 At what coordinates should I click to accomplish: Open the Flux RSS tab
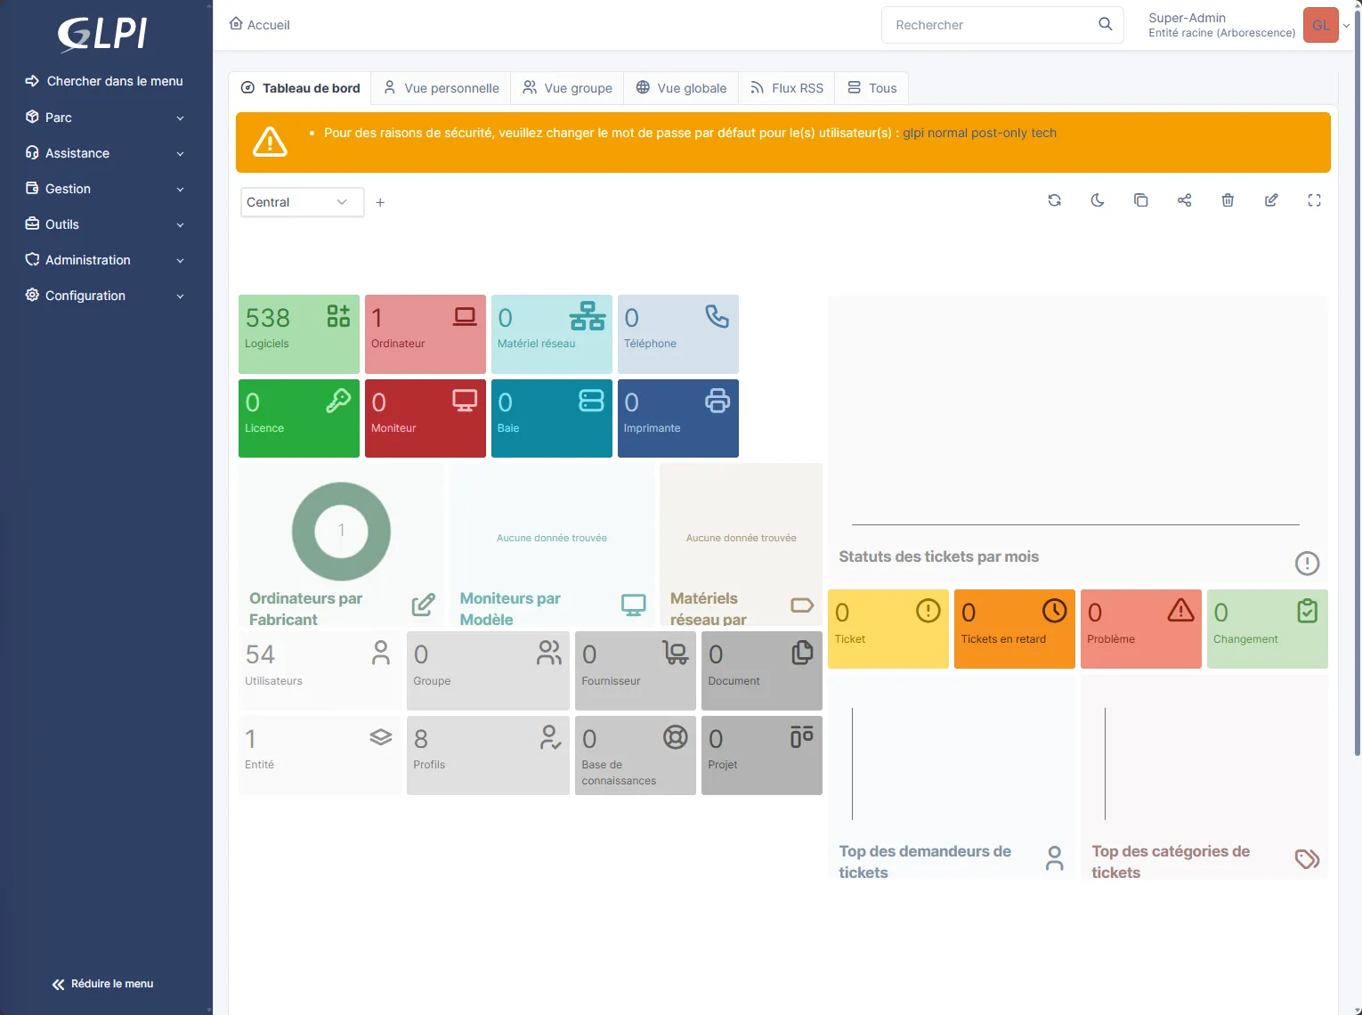[x=787, y=88]
